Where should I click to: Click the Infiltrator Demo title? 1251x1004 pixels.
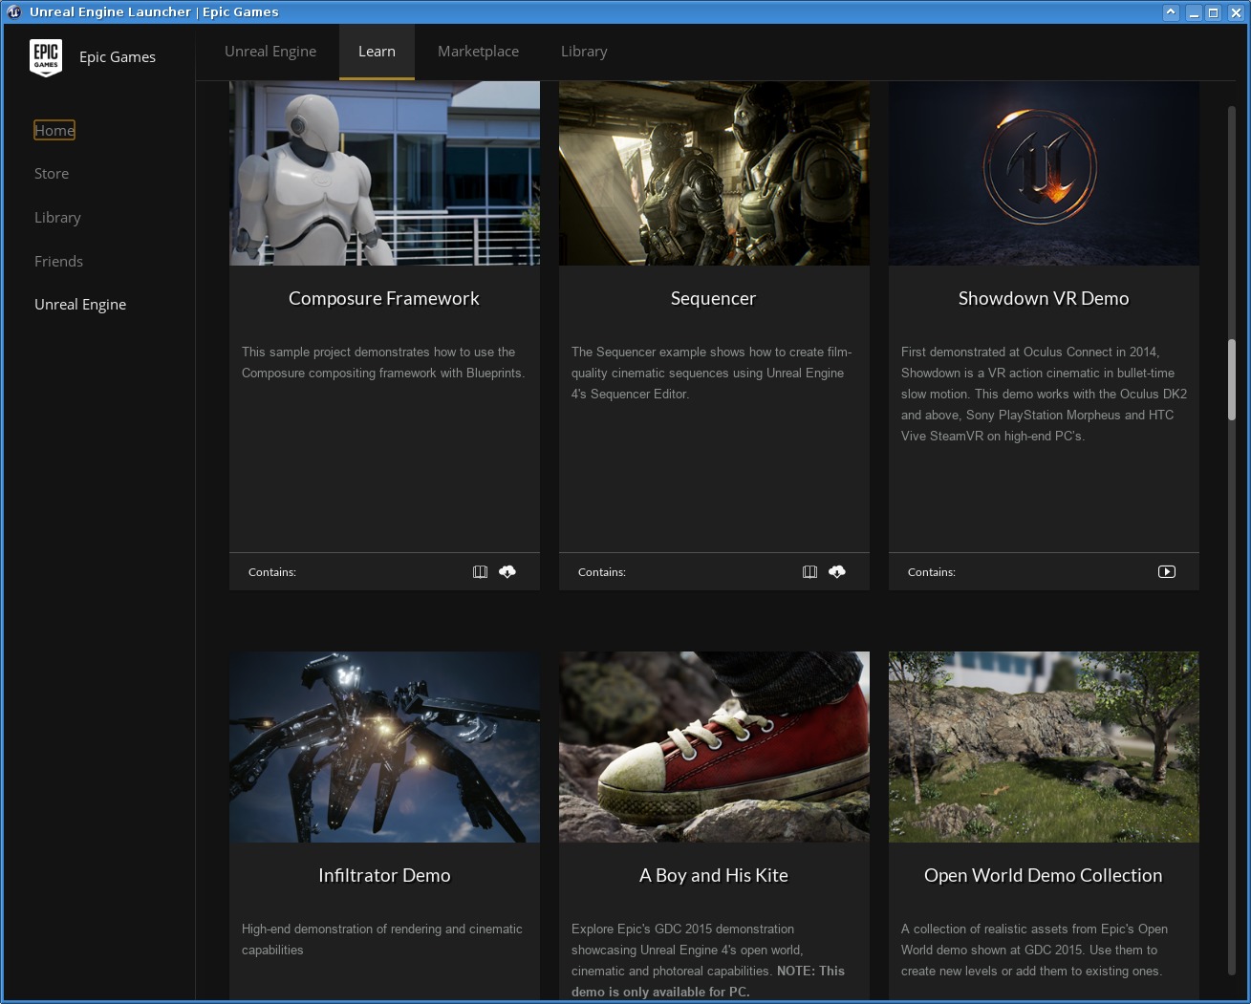click(x=384, y=876)
